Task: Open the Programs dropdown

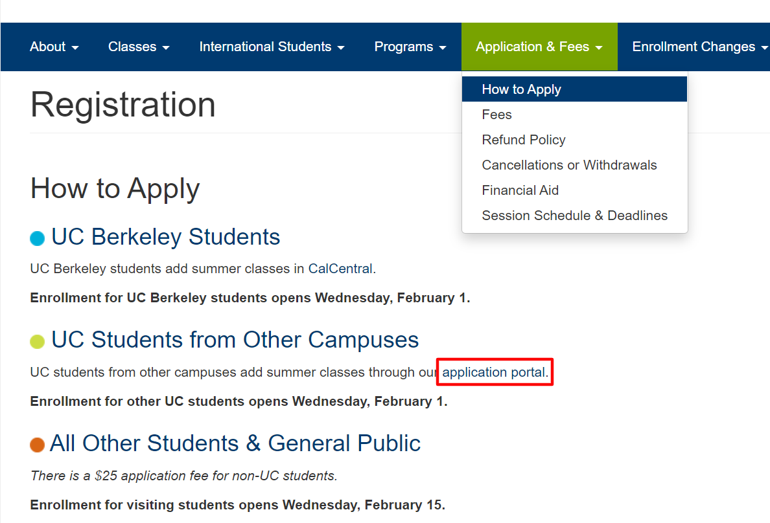Action: click(410, 47)
